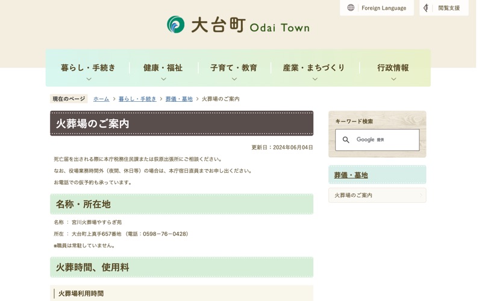Screen dimensions: 482x301
Task: Click the 名称・所在地 section heading
Action: pyautogui.click(x=182, y=204)
